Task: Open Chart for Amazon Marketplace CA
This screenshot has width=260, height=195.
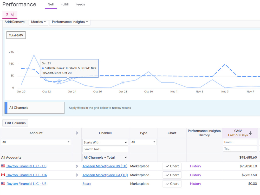Action: pos(172,175)
